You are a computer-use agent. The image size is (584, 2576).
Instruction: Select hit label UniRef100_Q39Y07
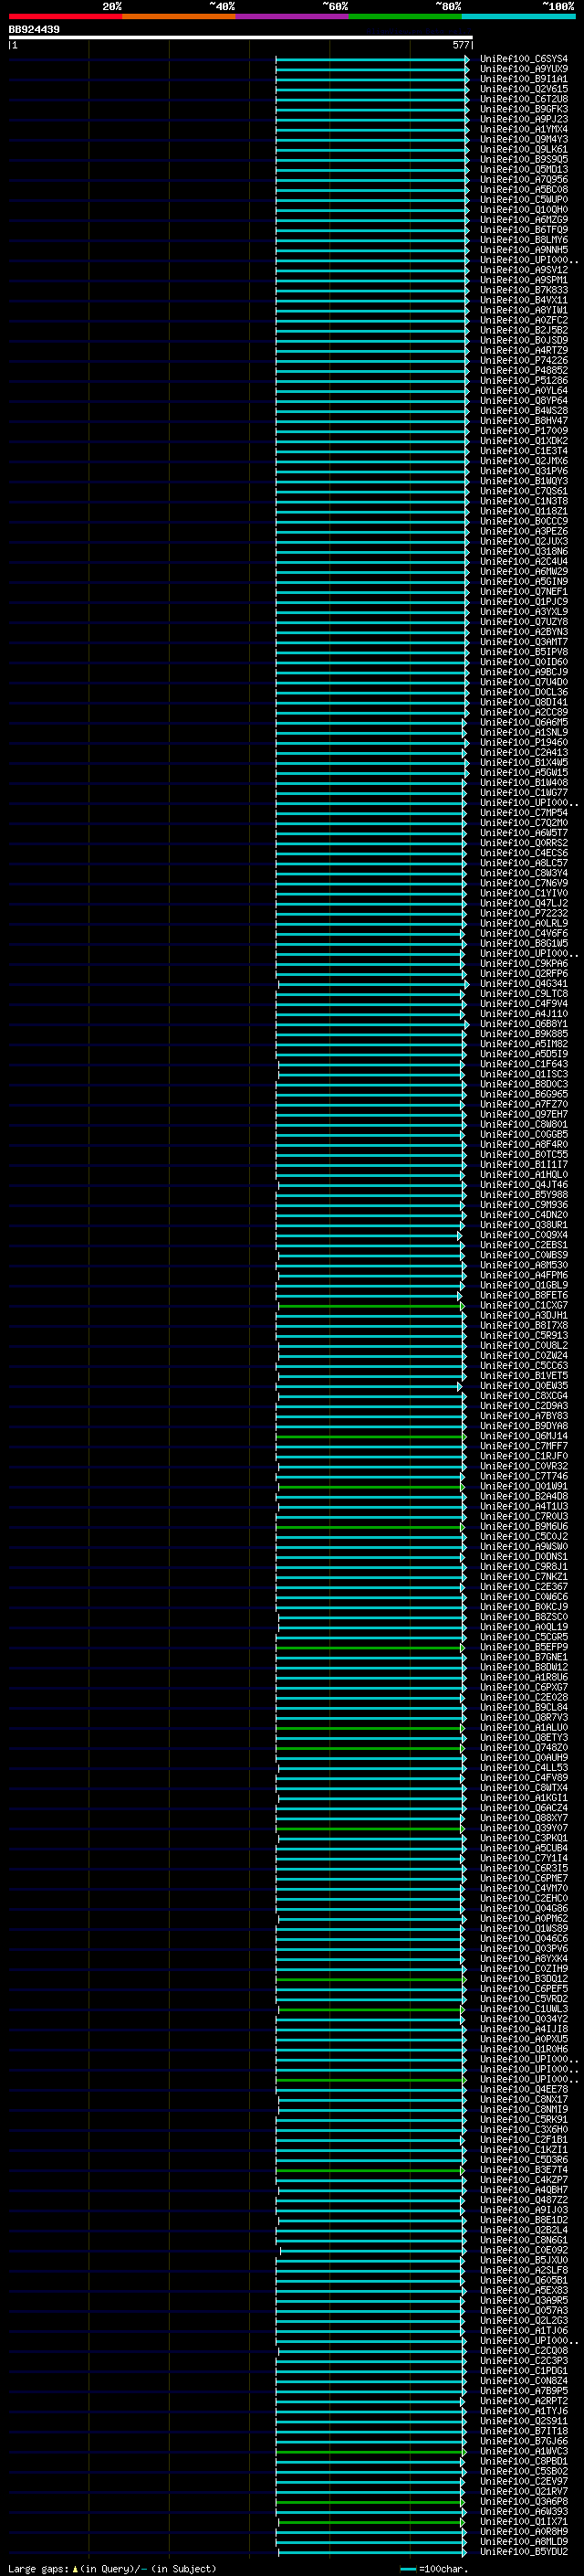[x=524, y=1828]
